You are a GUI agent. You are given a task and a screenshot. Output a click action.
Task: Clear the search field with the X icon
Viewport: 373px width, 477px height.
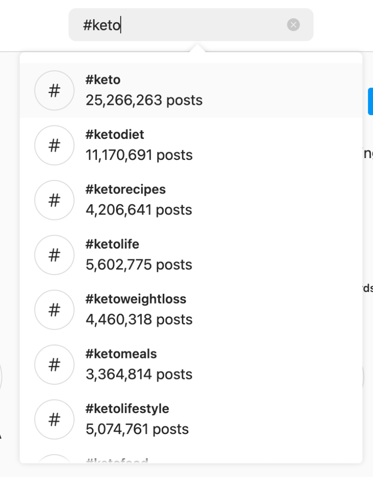[x=293, y=25]
